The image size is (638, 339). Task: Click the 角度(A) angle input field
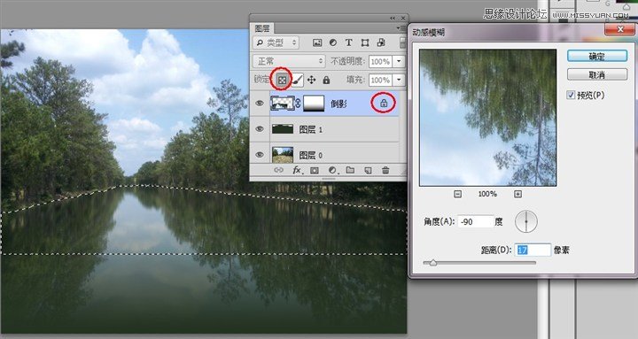[475, 222]
